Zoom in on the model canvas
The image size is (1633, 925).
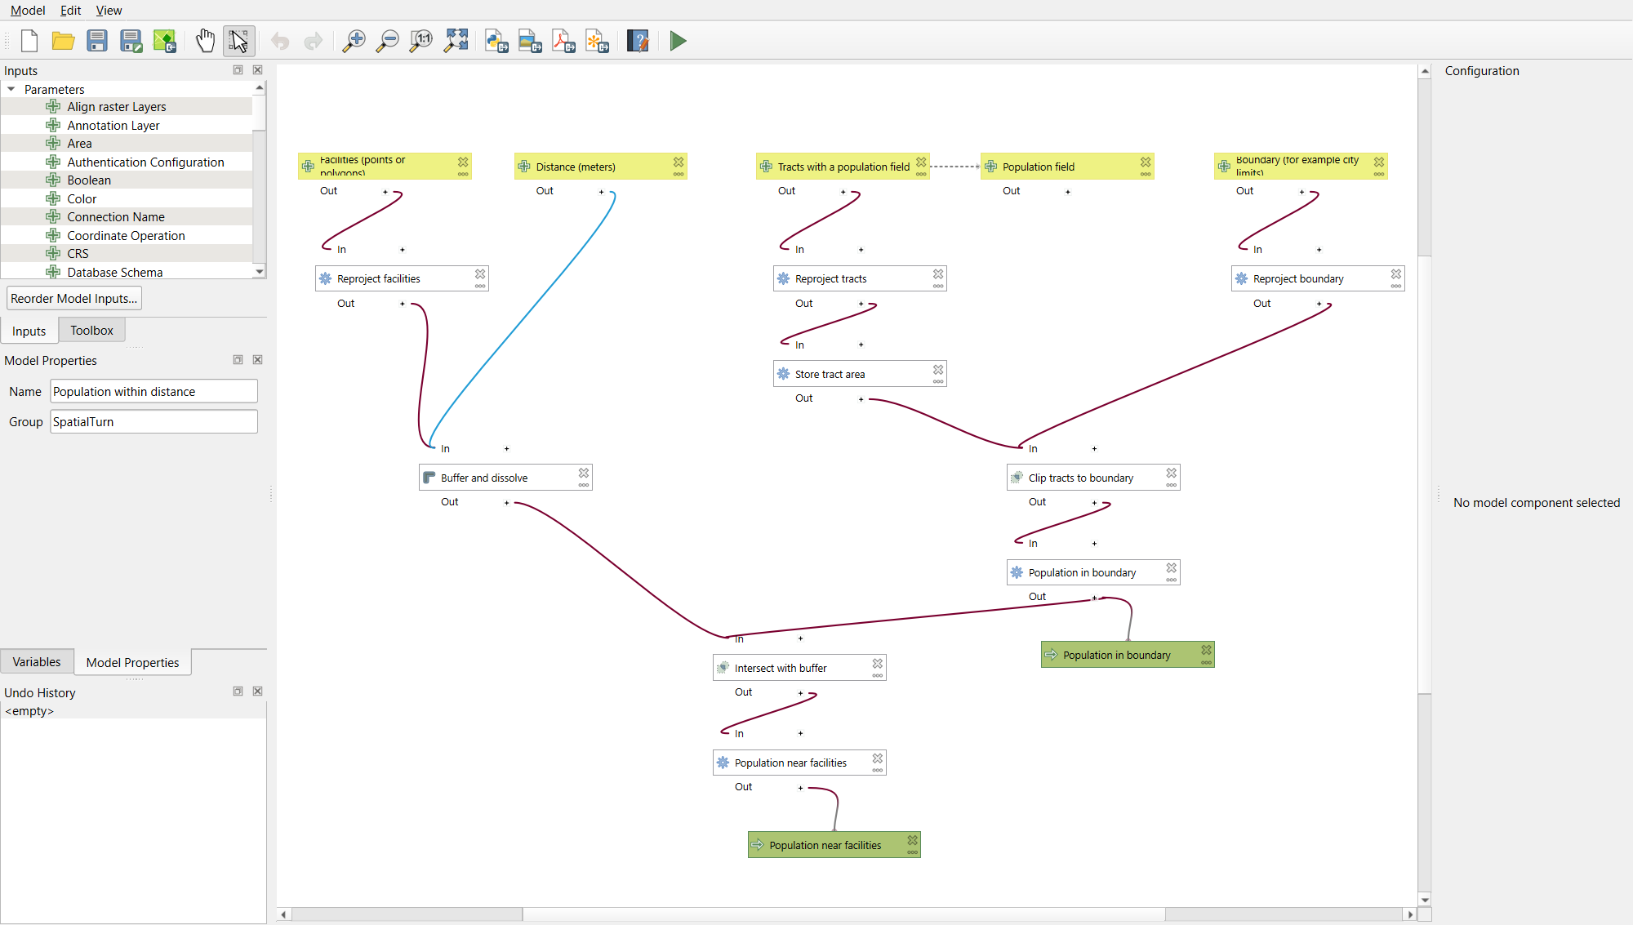pos(354,41)
